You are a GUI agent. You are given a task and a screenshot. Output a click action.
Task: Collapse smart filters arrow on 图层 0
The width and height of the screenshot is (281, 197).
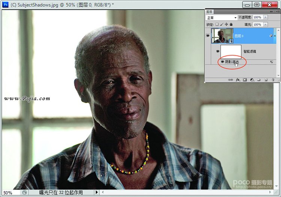point(275,36)
